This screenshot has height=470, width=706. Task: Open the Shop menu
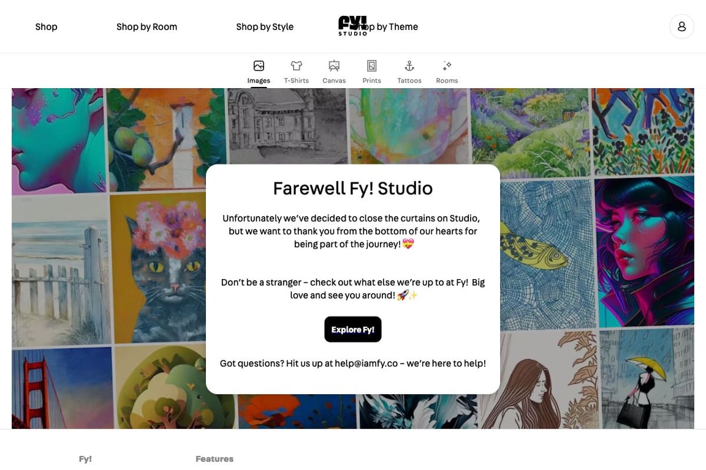pos(47,26)
